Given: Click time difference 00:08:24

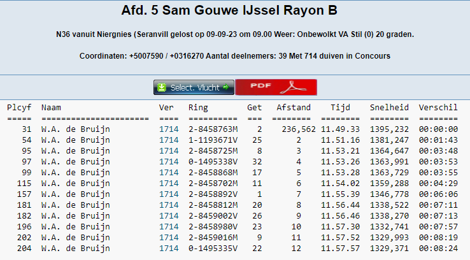Looking at the screenshot, I should tap(438, 248).
